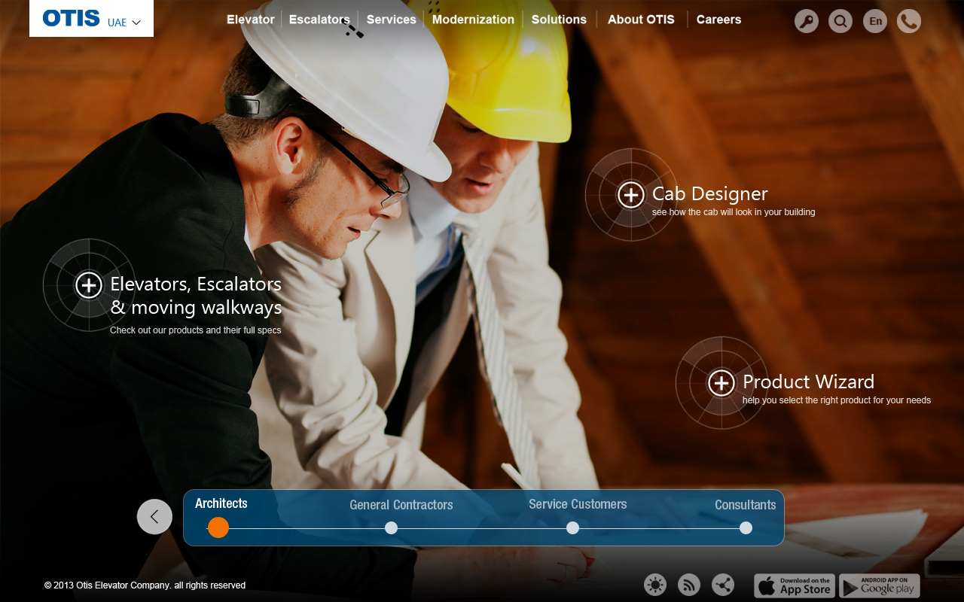Open the search magnifier icon
The width and height of the screenshot is (964, 602).
(x=840, y=21)
